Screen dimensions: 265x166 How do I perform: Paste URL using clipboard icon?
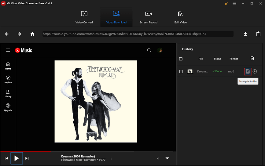coord(258,34)
